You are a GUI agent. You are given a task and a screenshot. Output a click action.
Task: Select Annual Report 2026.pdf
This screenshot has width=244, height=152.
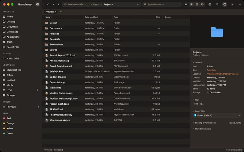[116, 55]
